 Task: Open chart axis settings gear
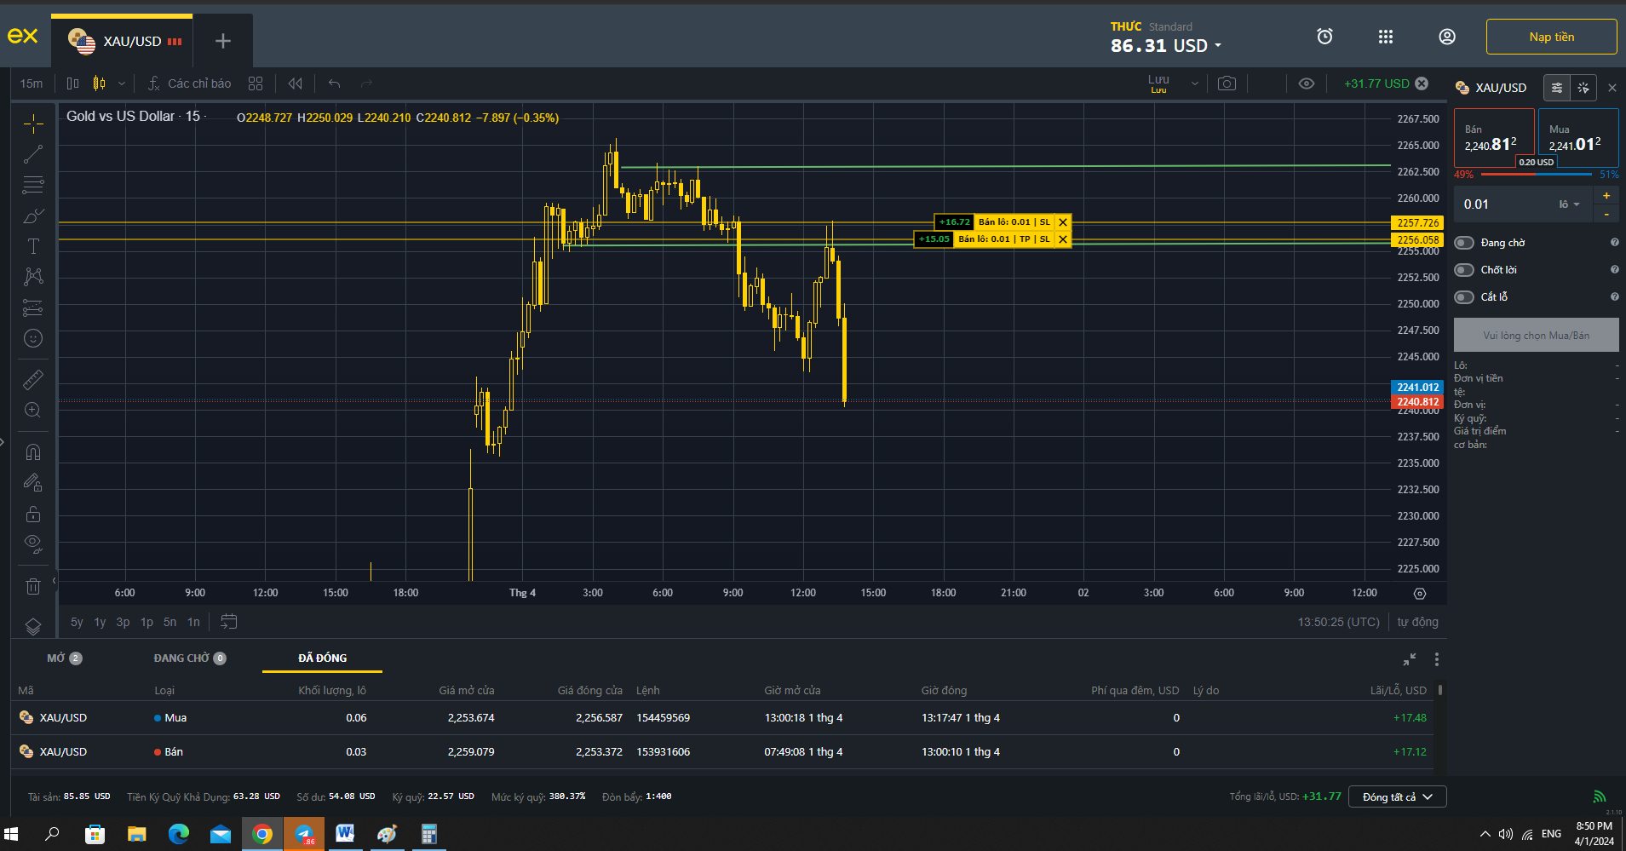[1419, 594]
